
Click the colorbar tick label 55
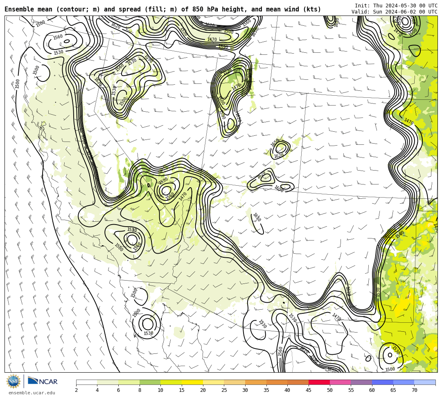pyautogui.click(x=351, y=390)
